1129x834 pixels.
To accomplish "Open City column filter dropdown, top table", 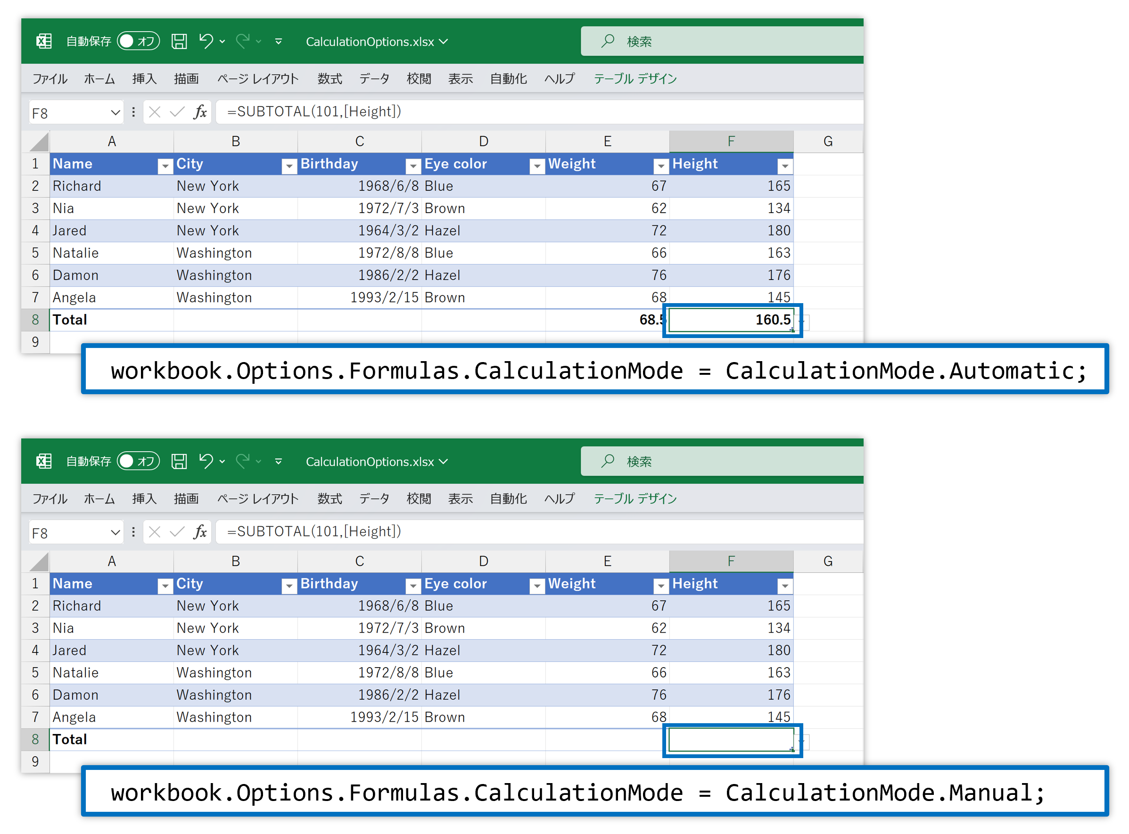I will 289,165.
